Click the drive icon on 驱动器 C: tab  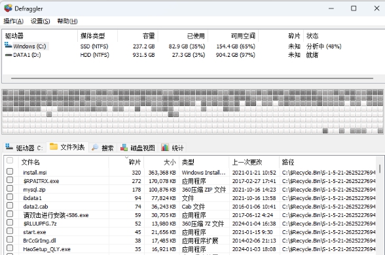[9, 147]
